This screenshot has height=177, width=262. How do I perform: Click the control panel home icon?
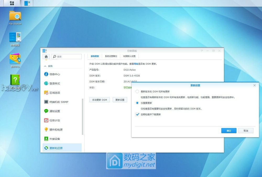46,57
